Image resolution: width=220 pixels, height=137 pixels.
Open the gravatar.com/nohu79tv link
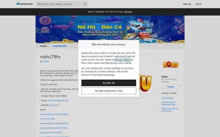click(51, 133)
